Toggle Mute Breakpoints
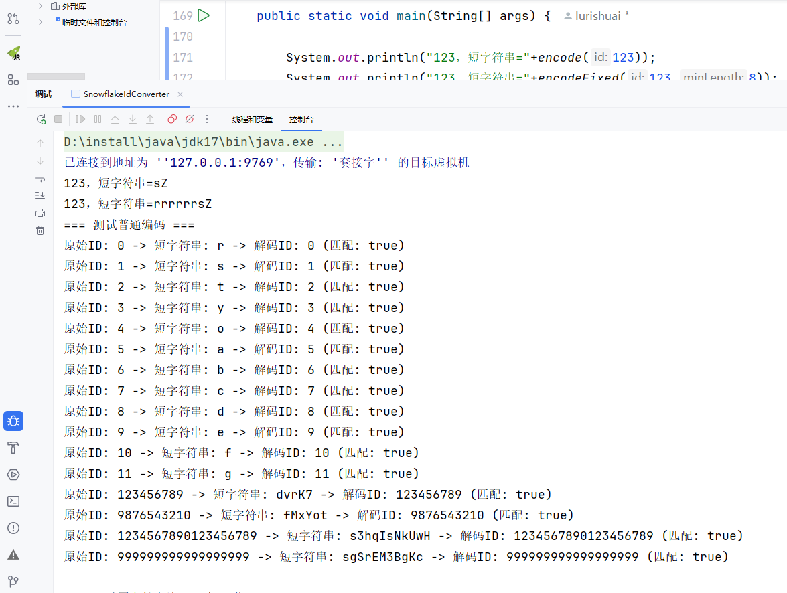The height and width of the screenshot is (593, 787). (x=190, y=119)
